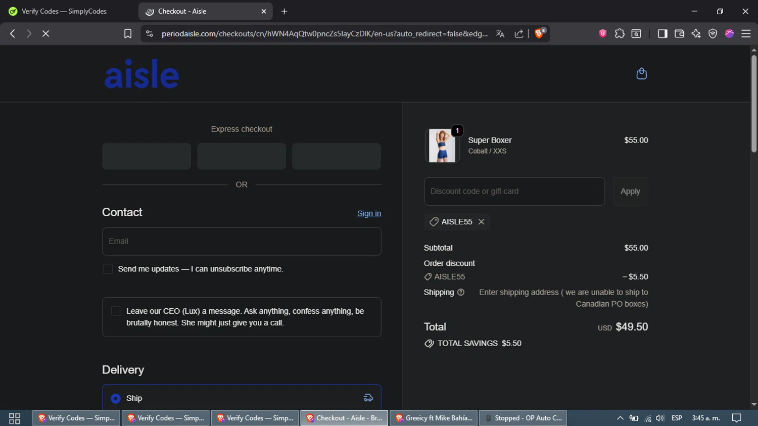758x426 pixels.
Task: Click the page vertical scrollbar
Action: pos(754,104)
